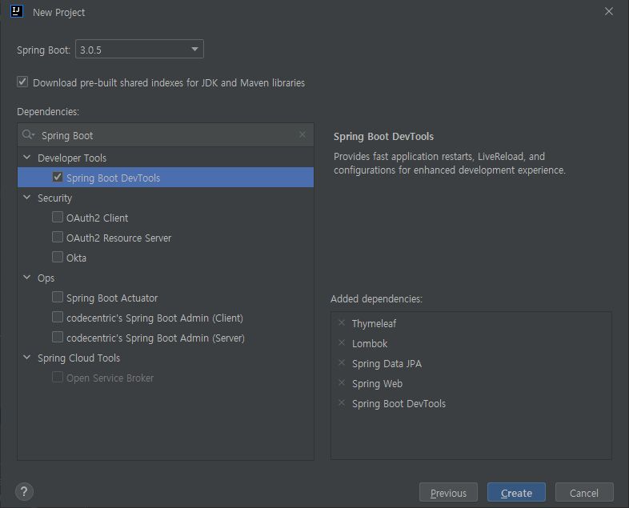Check codecentric's Spring Boot Admin (Client)

[58, 317]
